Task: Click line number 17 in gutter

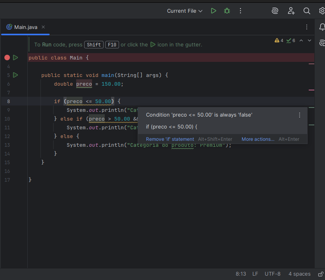Action: (7, 180)
